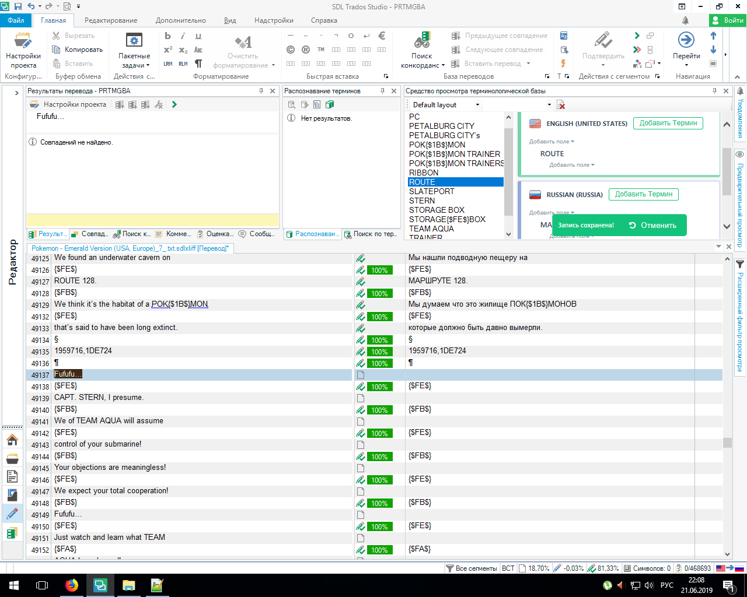
Task: Toggle superscript formatting
Action: point(168,50)
